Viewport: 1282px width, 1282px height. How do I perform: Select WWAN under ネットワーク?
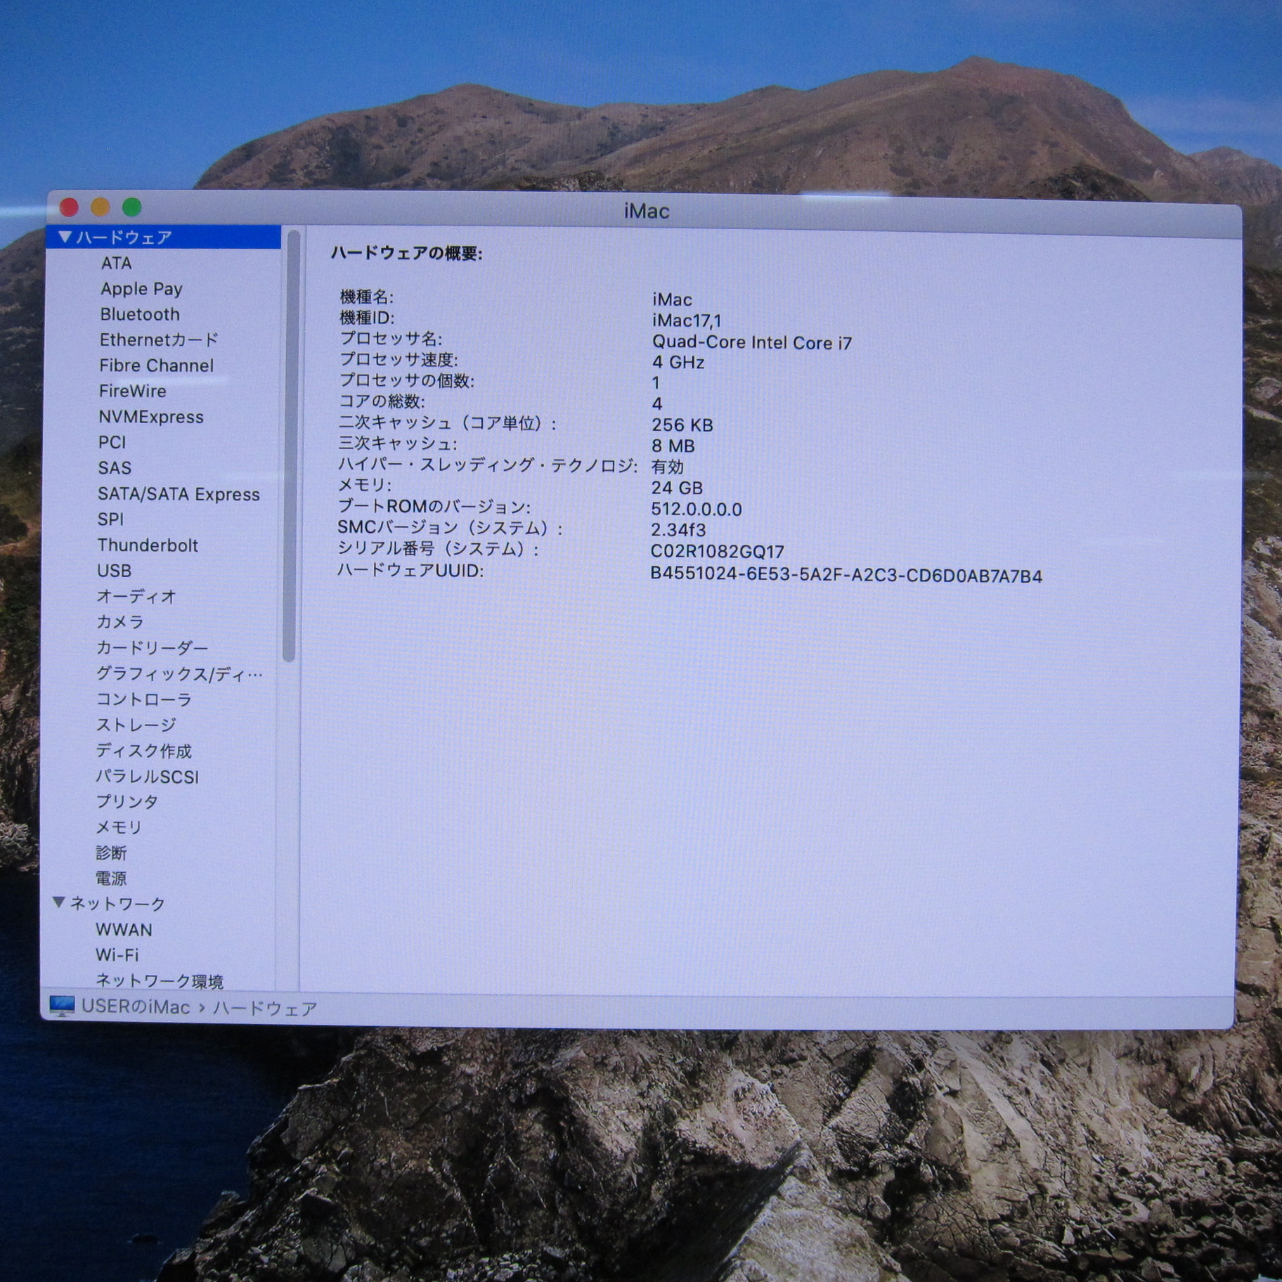pyautogui.click(x=124, y=930)
